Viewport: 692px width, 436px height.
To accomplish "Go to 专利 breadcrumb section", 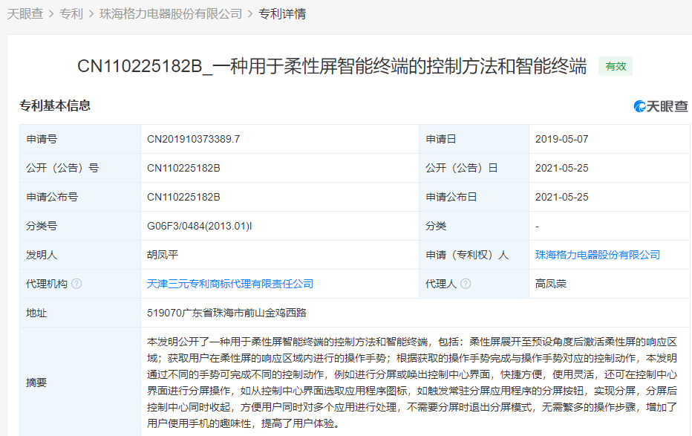I will 71,14.
